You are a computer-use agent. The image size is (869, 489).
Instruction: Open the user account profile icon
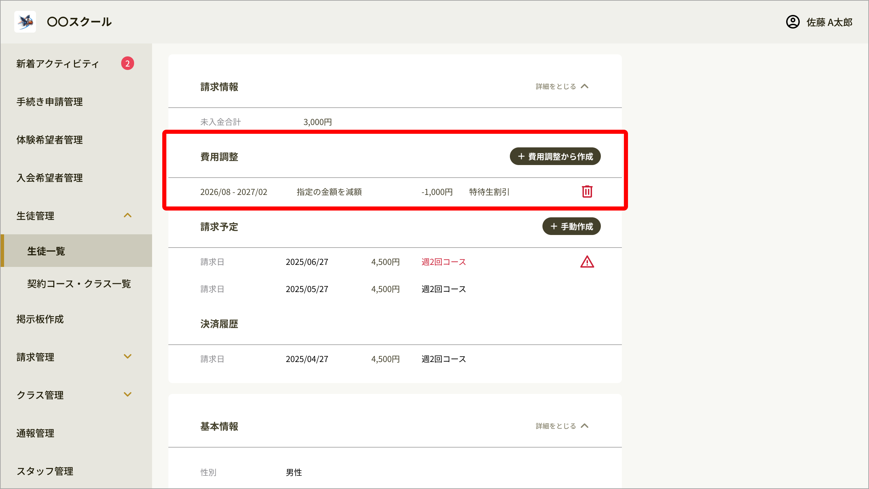[793, 22]
